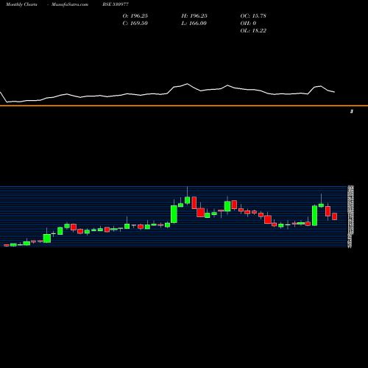Screen dimensions: 368x368
Task: Click the MunafaSutra.com label
Action: pyautogui.click(x=70, y=4)
